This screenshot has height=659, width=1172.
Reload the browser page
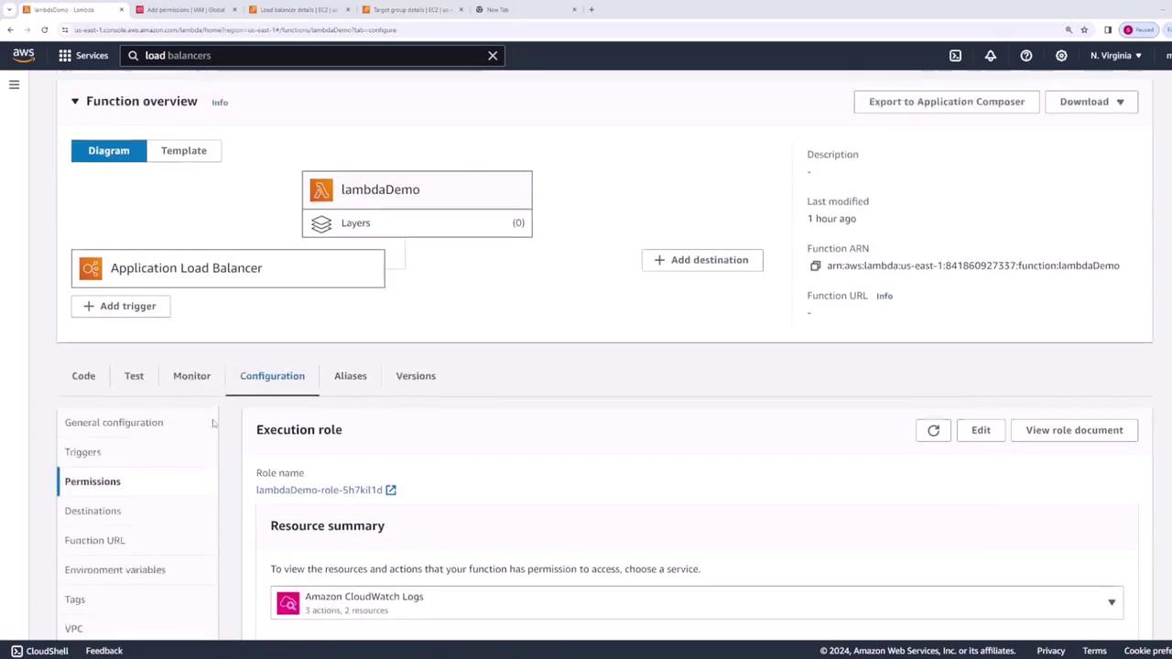point(44,30)
